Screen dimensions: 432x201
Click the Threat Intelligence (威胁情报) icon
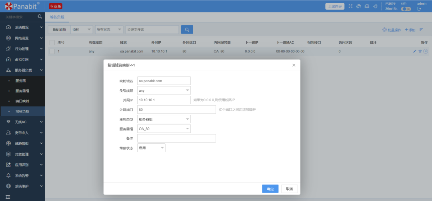point(8,143)
